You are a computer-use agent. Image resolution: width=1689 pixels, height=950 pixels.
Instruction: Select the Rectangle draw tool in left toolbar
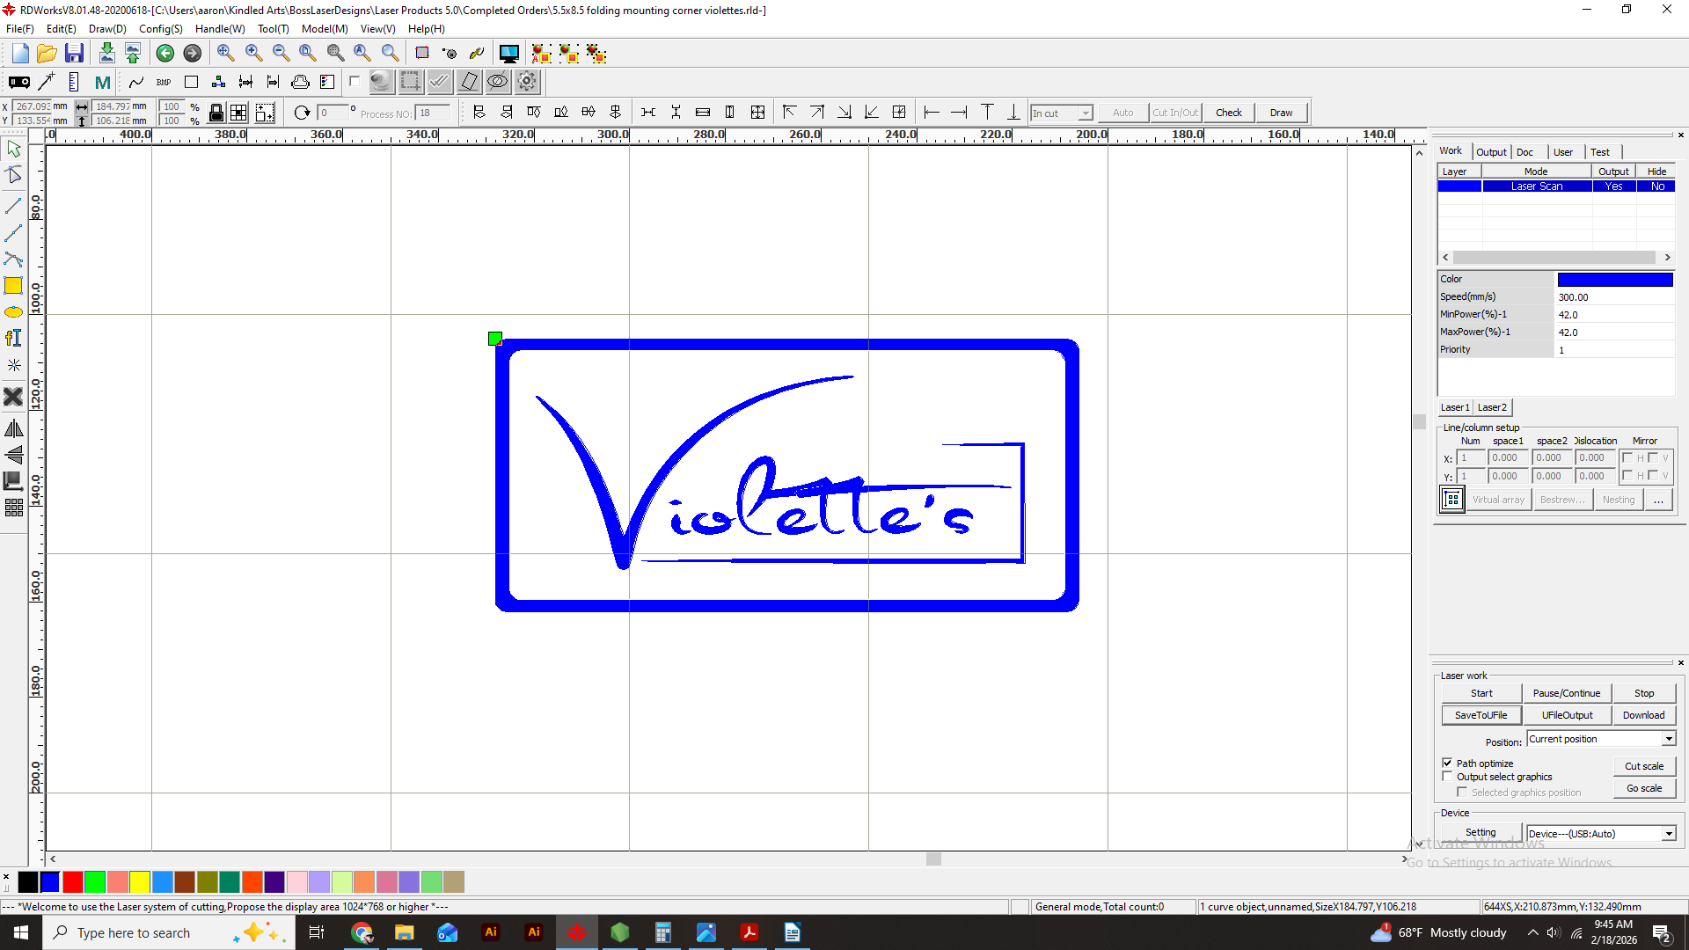(13, 286)
